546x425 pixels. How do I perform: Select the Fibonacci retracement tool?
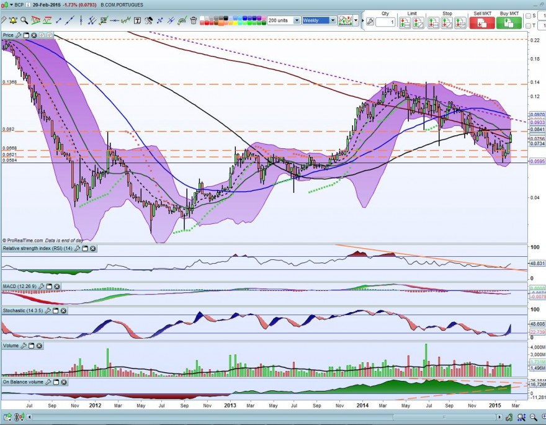coord(104,20)
